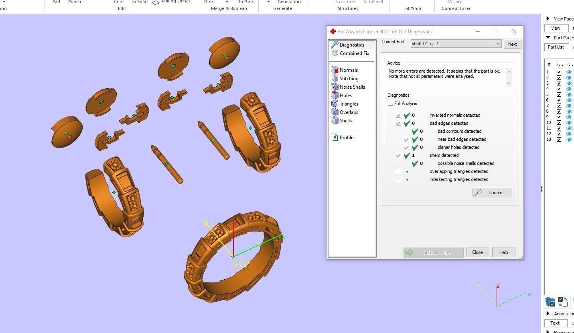Open the Merge & Boolean ribbon group

pos(229,8)
